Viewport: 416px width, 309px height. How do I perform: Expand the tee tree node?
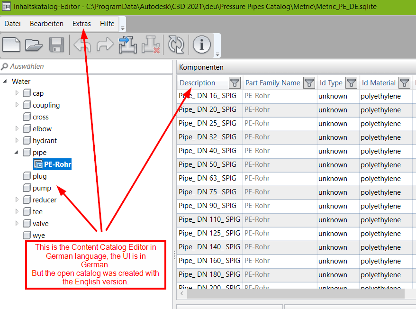17,211
